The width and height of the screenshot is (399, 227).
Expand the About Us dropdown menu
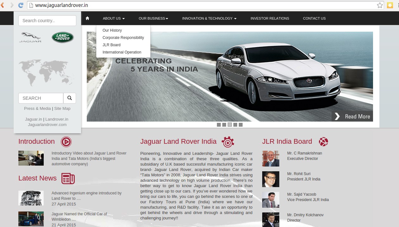coord(114,18)
